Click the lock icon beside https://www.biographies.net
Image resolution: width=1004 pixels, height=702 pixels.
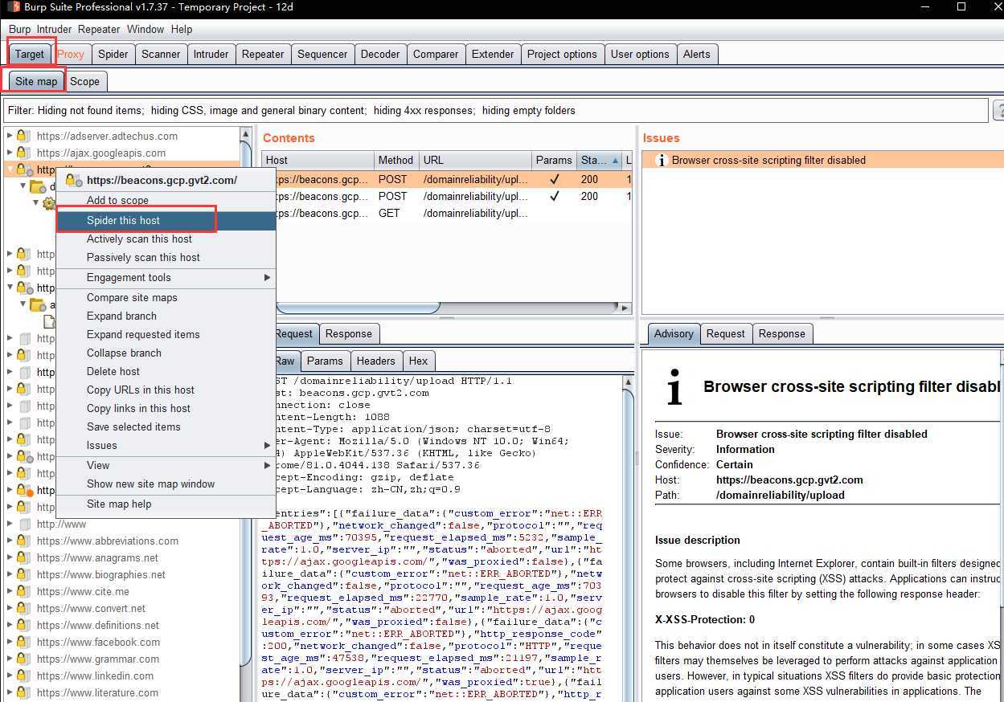[23, 574]
